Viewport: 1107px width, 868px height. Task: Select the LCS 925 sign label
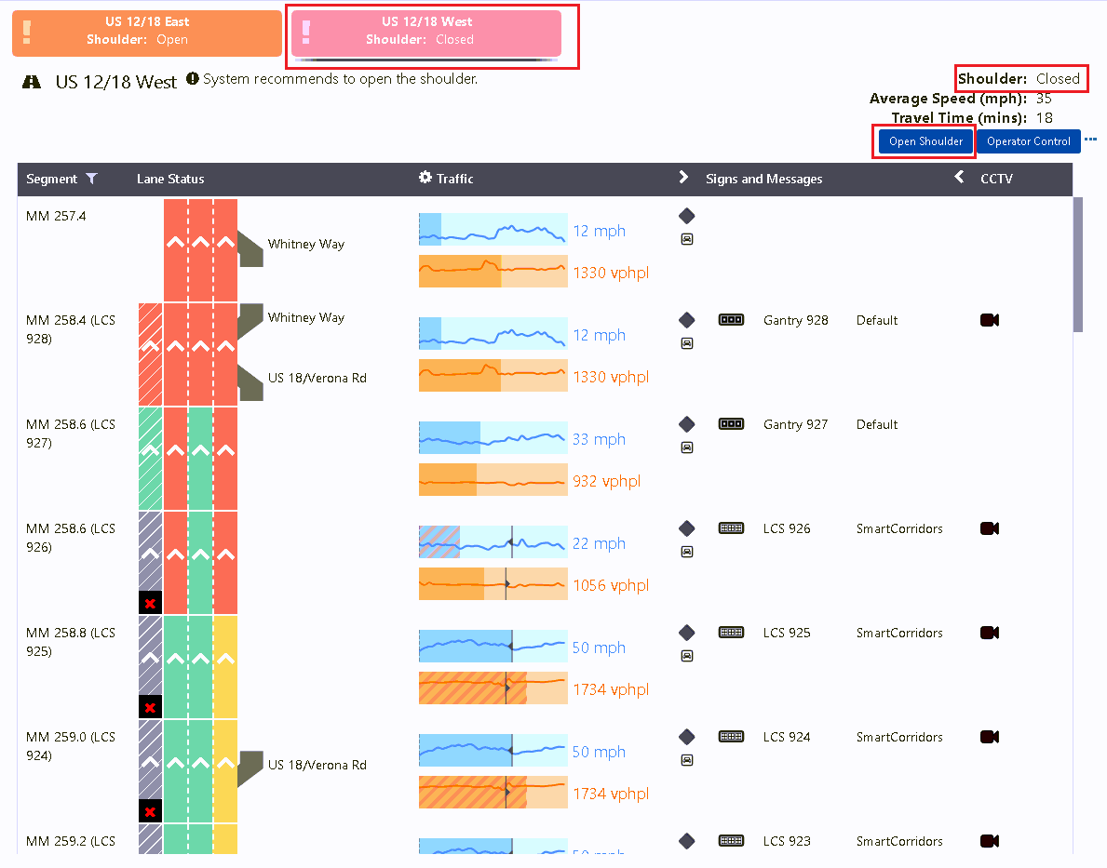787,633
